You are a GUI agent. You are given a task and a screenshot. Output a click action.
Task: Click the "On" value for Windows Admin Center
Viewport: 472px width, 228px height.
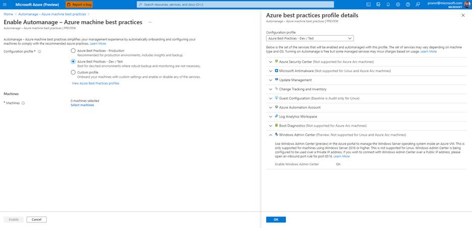(x=338, y=164)
